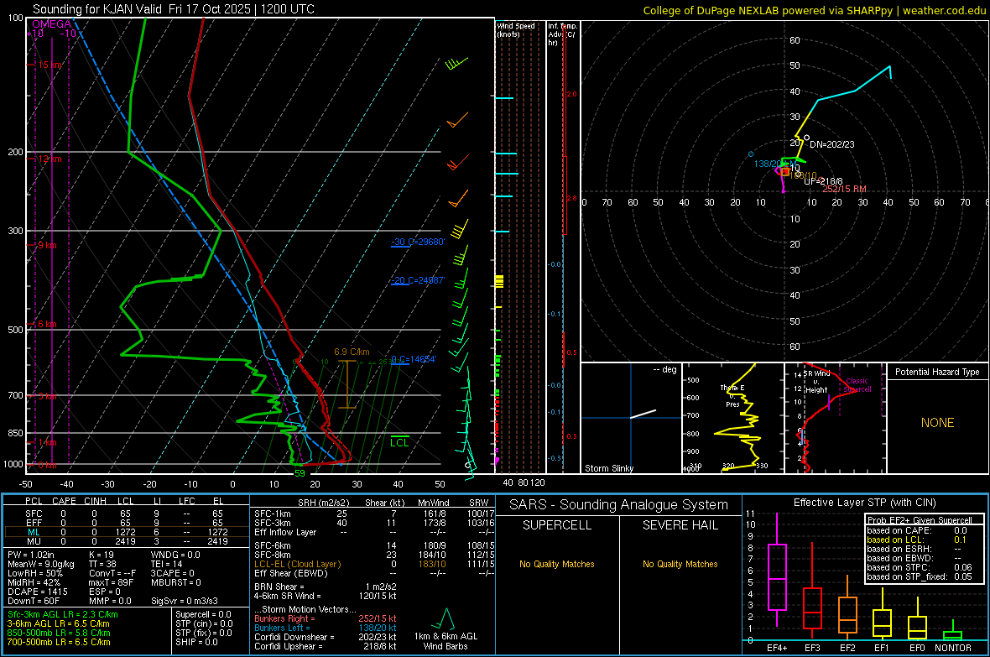Image resolution: width=990 pixels, height=657 pixels.
Task: Click the 'SHIP = 0.0' value
Action: pyautogui.click(x=196, y=642)
